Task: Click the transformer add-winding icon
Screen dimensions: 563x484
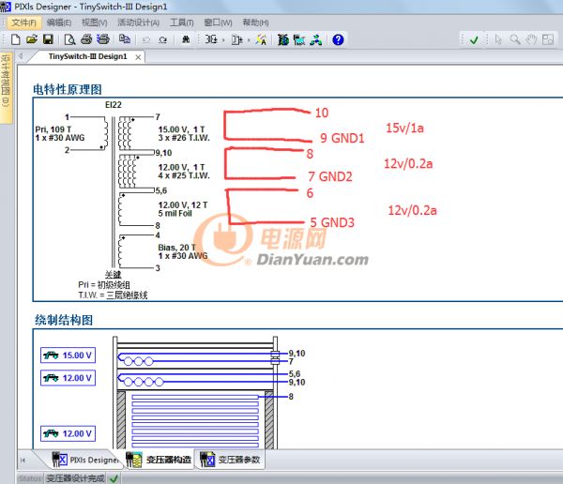Action: pos(211,39)
